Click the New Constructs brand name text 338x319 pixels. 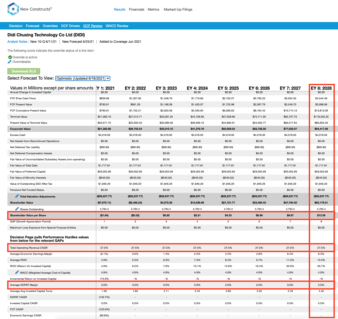coord(36,9)
